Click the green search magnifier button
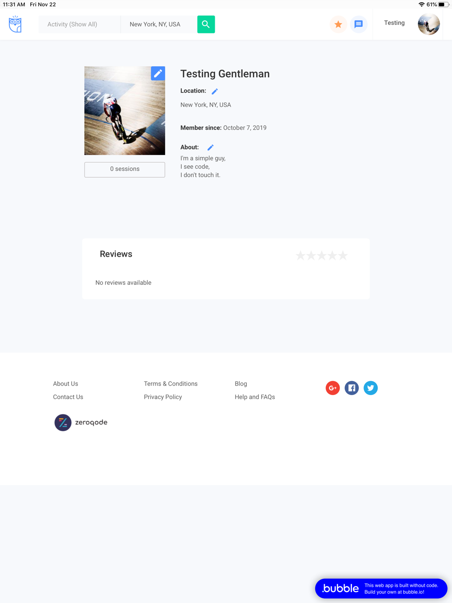 (206, 24)
